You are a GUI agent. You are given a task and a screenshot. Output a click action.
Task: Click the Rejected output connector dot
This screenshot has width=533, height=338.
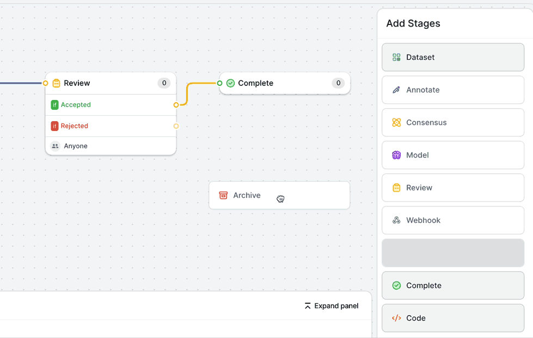point(176,126)
